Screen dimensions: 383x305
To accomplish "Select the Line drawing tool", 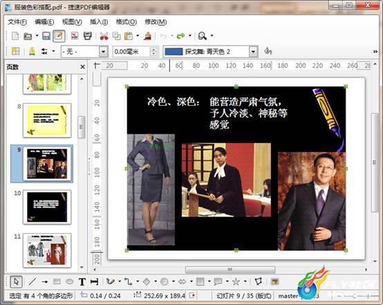I will [x=32, y=281].
